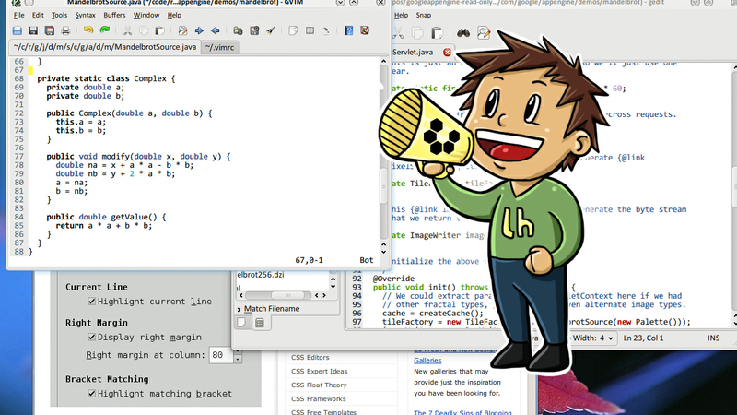
Task: Click the Undo icon in GVIM toolbar
Action: (88, 30)
